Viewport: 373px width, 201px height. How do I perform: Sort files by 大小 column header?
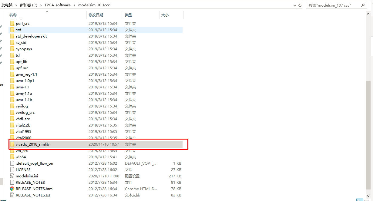[165, 15]
